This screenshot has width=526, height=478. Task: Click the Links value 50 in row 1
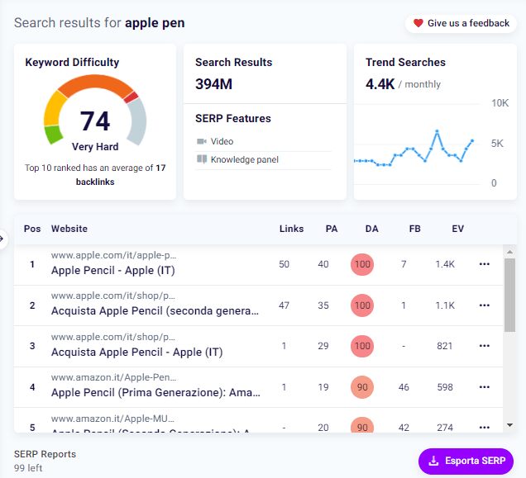(284, 264)
